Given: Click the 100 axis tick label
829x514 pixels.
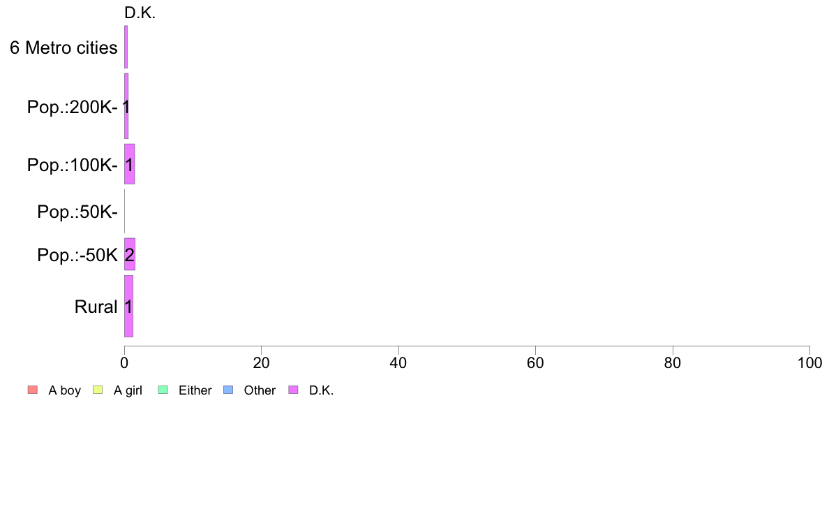Looking at the screenshot, I should click(809, 362).
